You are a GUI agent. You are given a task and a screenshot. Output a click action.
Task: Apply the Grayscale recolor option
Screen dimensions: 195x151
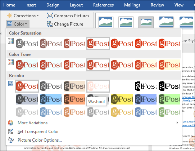(x=51, y=86)
